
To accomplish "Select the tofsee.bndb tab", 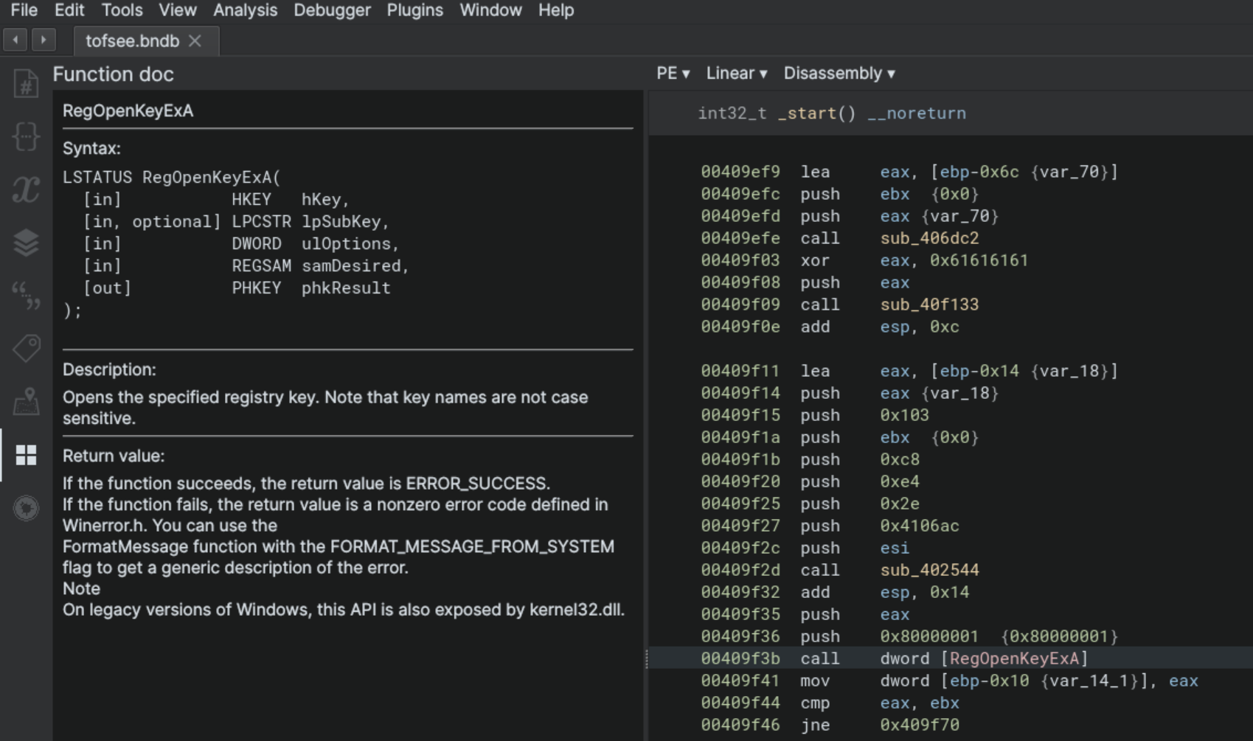I will (131, 41).
